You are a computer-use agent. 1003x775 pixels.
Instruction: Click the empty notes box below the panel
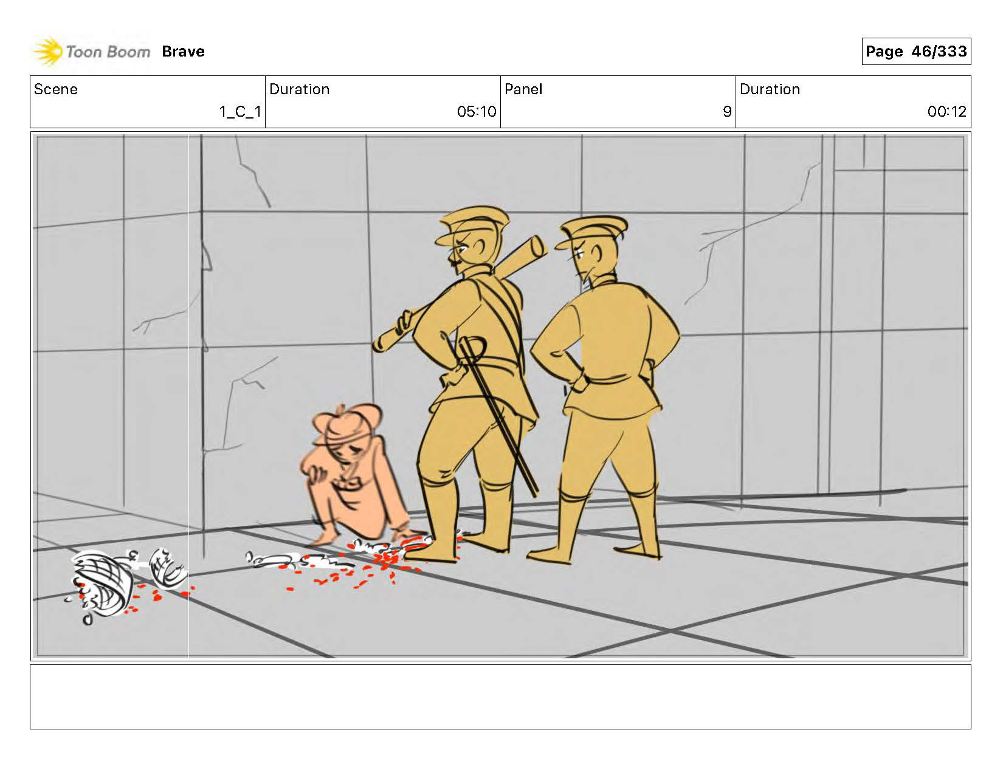point(500,697)
